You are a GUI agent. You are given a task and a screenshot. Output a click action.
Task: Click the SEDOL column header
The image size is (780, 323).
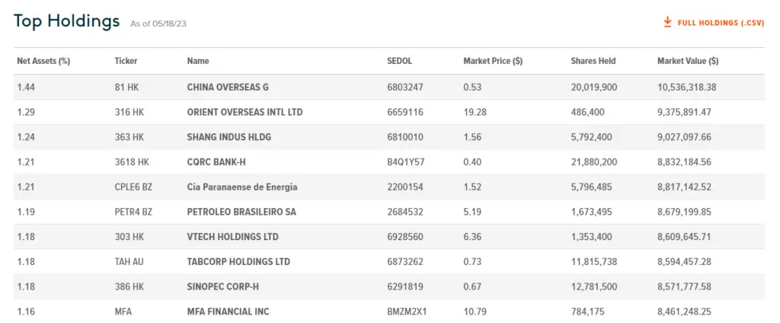400,61
